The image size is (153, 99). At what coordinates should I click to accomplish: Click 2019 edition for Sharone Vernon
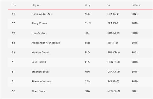[x=135, y=81]
